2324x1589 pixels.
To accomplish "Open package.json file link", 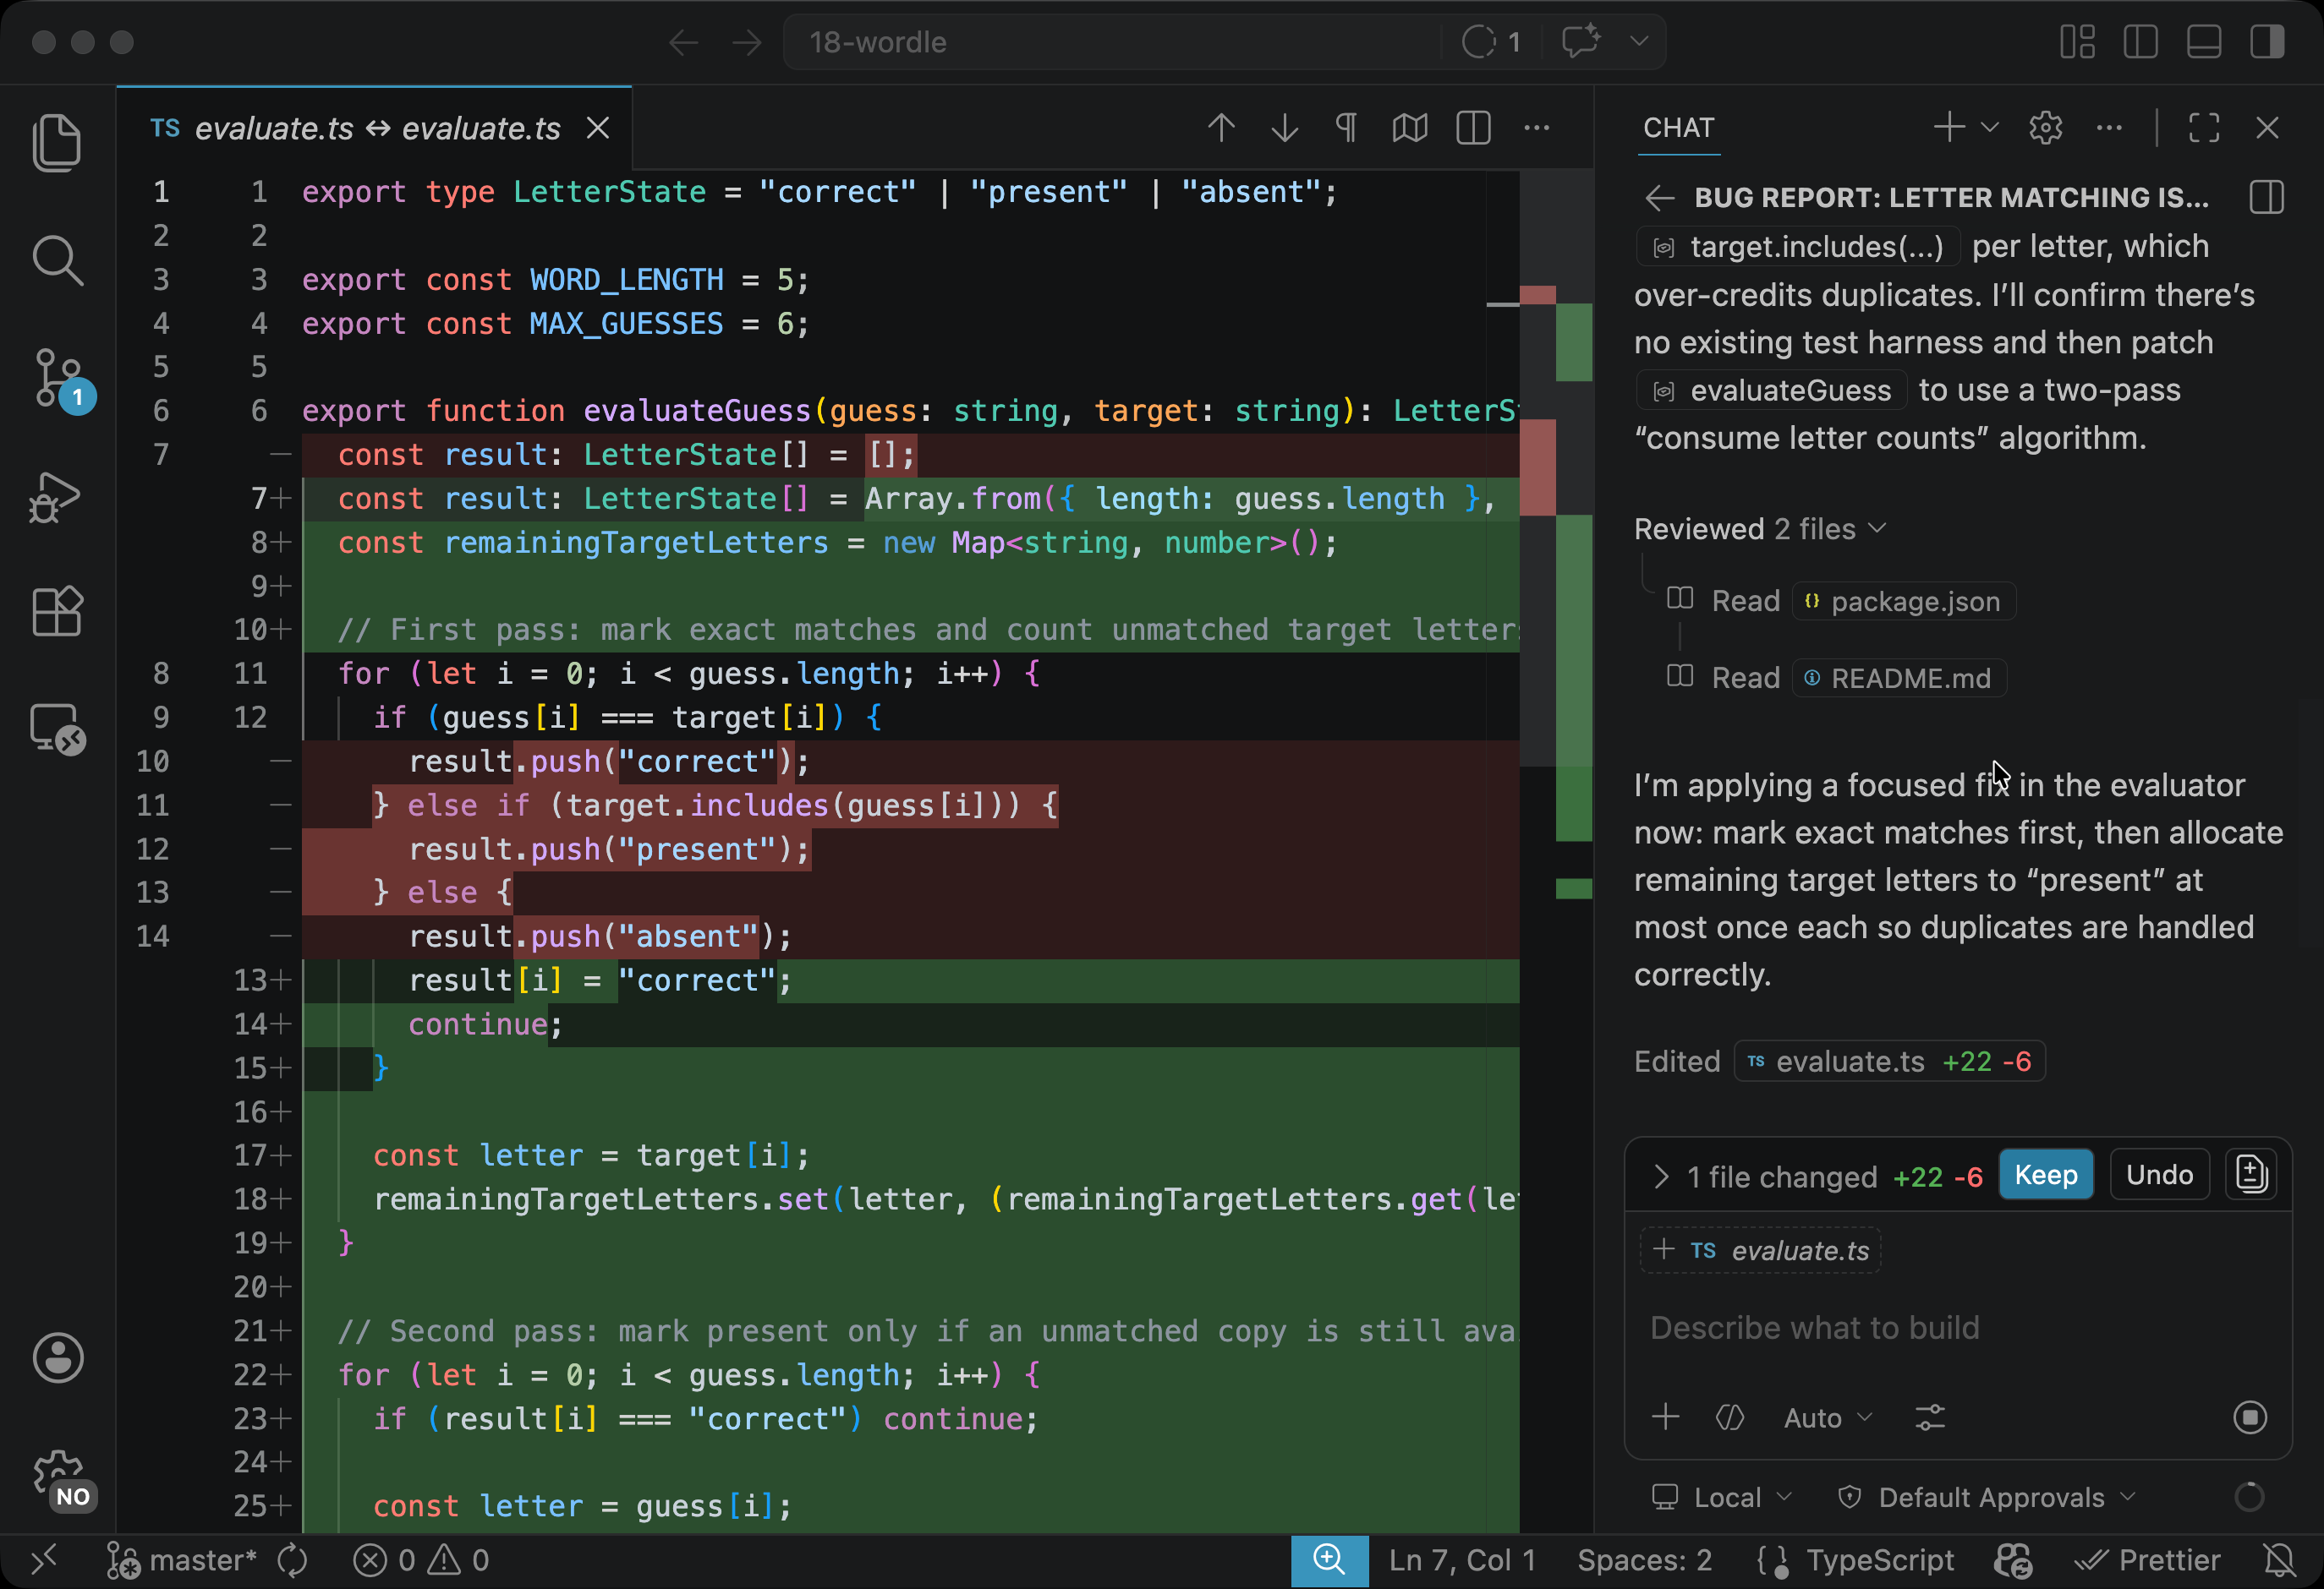I will tap(1904, 602).
